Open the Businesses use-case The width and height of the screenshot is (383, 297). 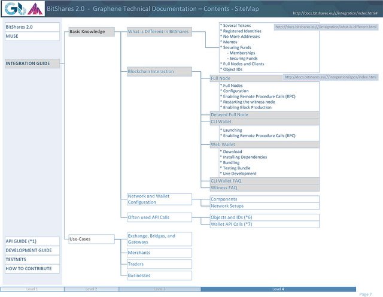tap(160, 275)
